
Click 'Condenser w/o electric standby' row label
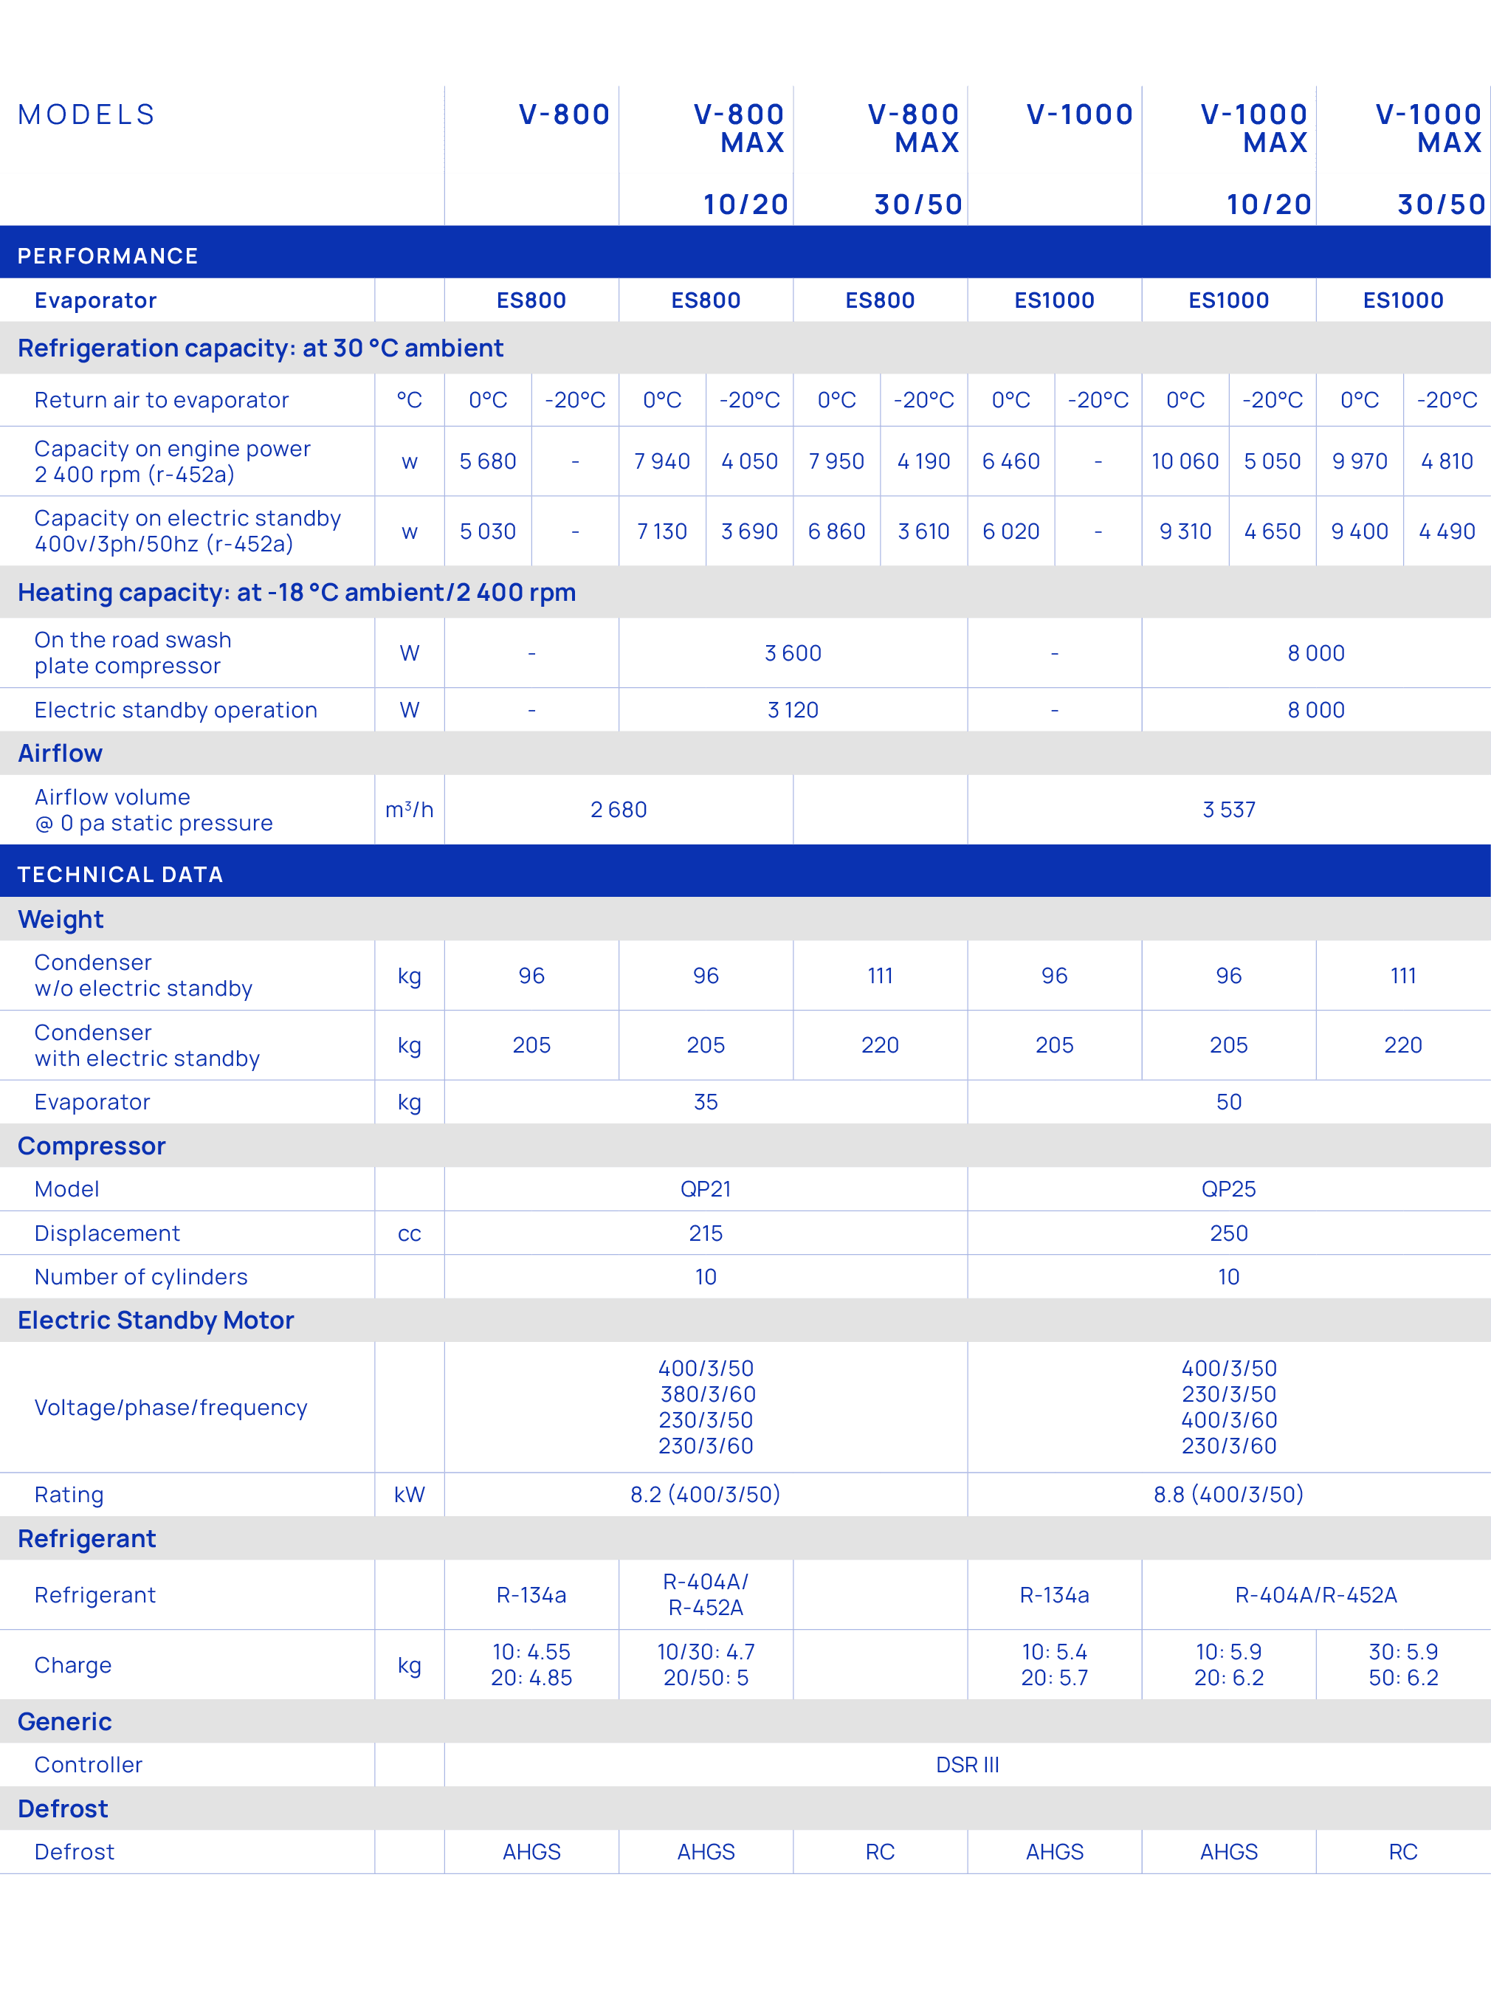pos(142,976)
